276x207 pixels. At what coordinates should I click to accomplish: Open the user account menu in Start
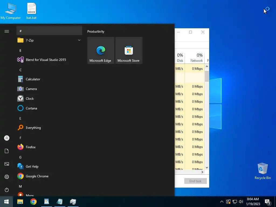coord(7,138)
